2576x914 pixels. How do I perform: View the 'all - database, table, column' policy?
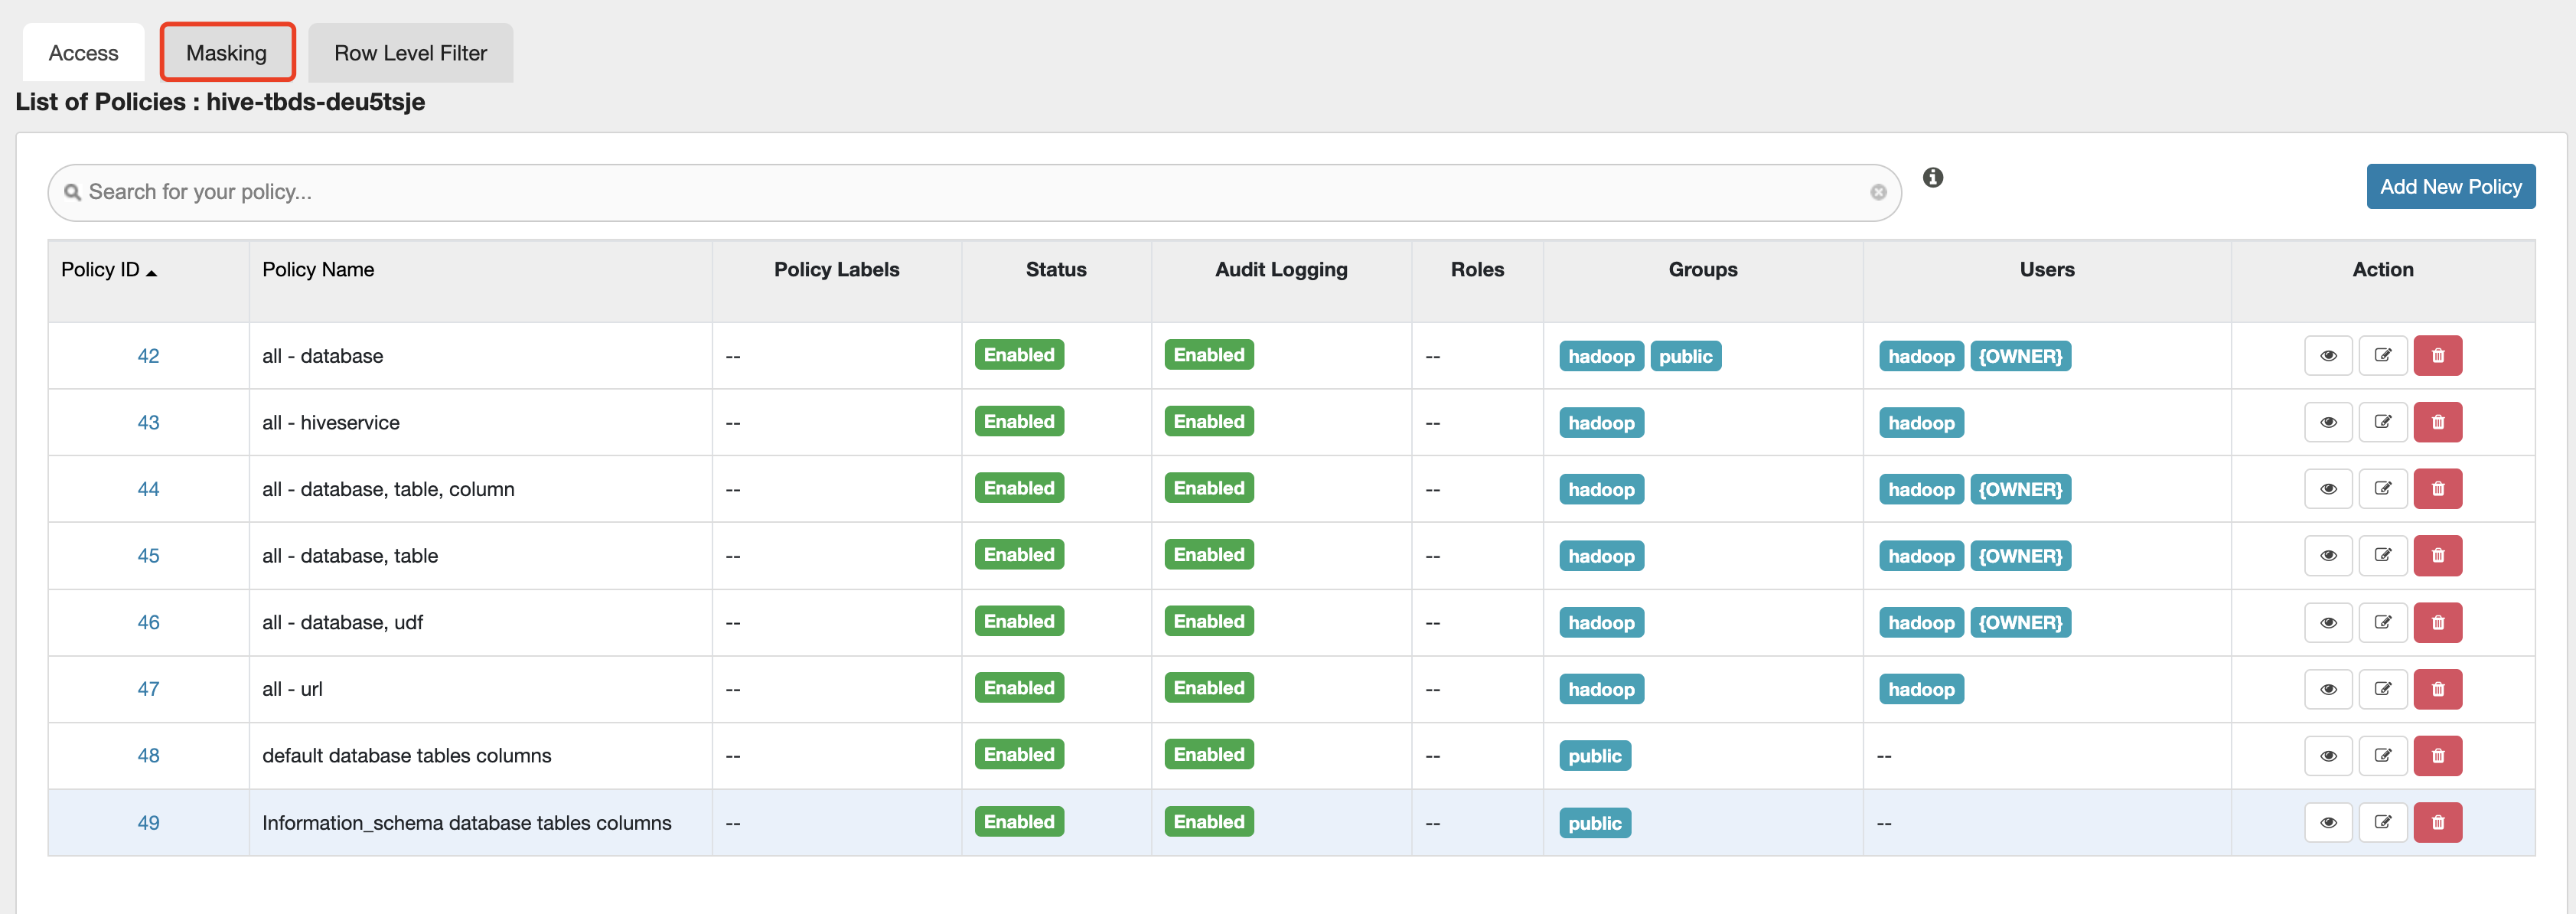[2327, 489]
